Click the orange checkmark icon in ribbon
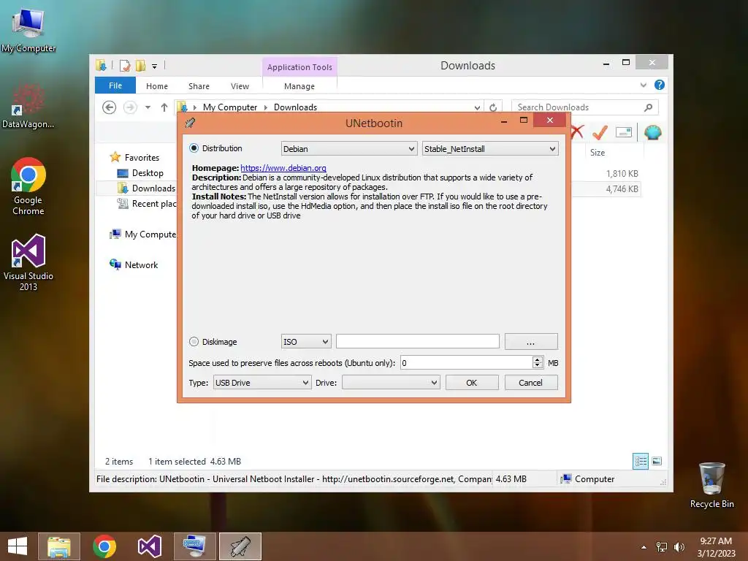 point(600,132)
